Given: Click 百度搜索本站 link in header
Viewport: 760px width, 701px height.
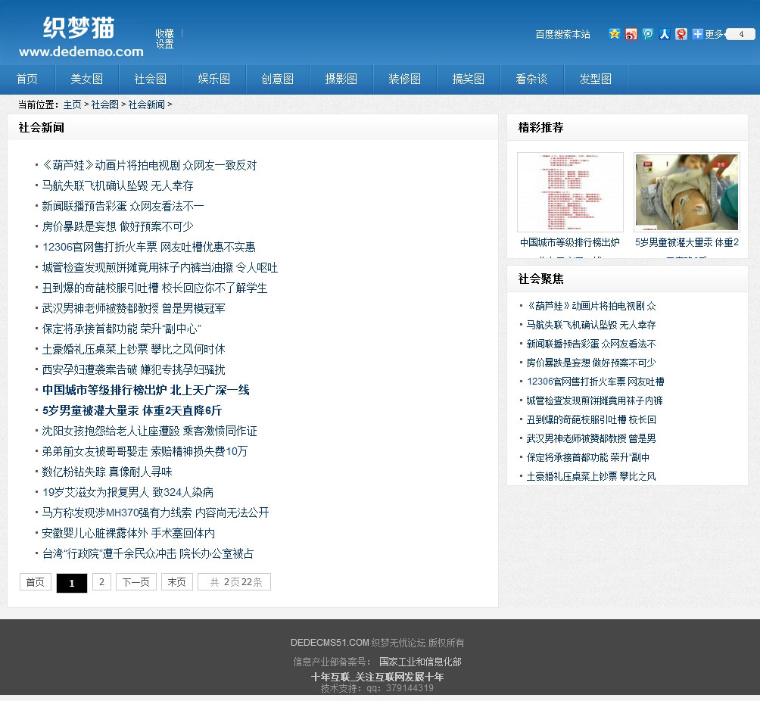Looking at the screenshot, I should [x=562, y=34].
